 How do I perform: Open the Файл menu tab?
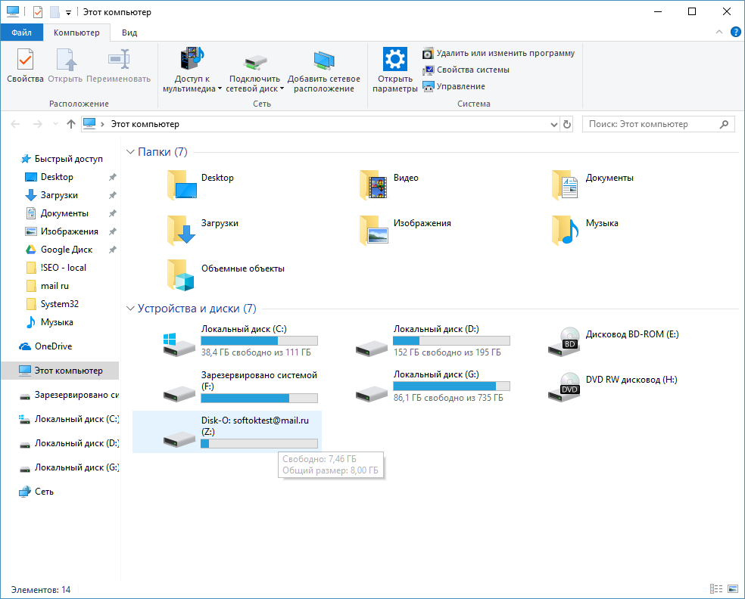tap(21, 33)
